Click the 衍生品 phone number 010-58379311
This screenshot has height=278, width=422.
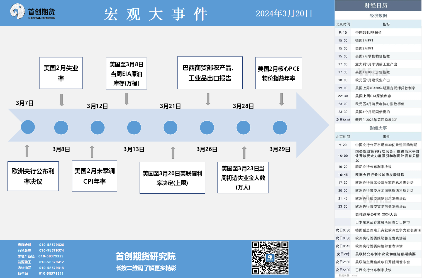51,274
